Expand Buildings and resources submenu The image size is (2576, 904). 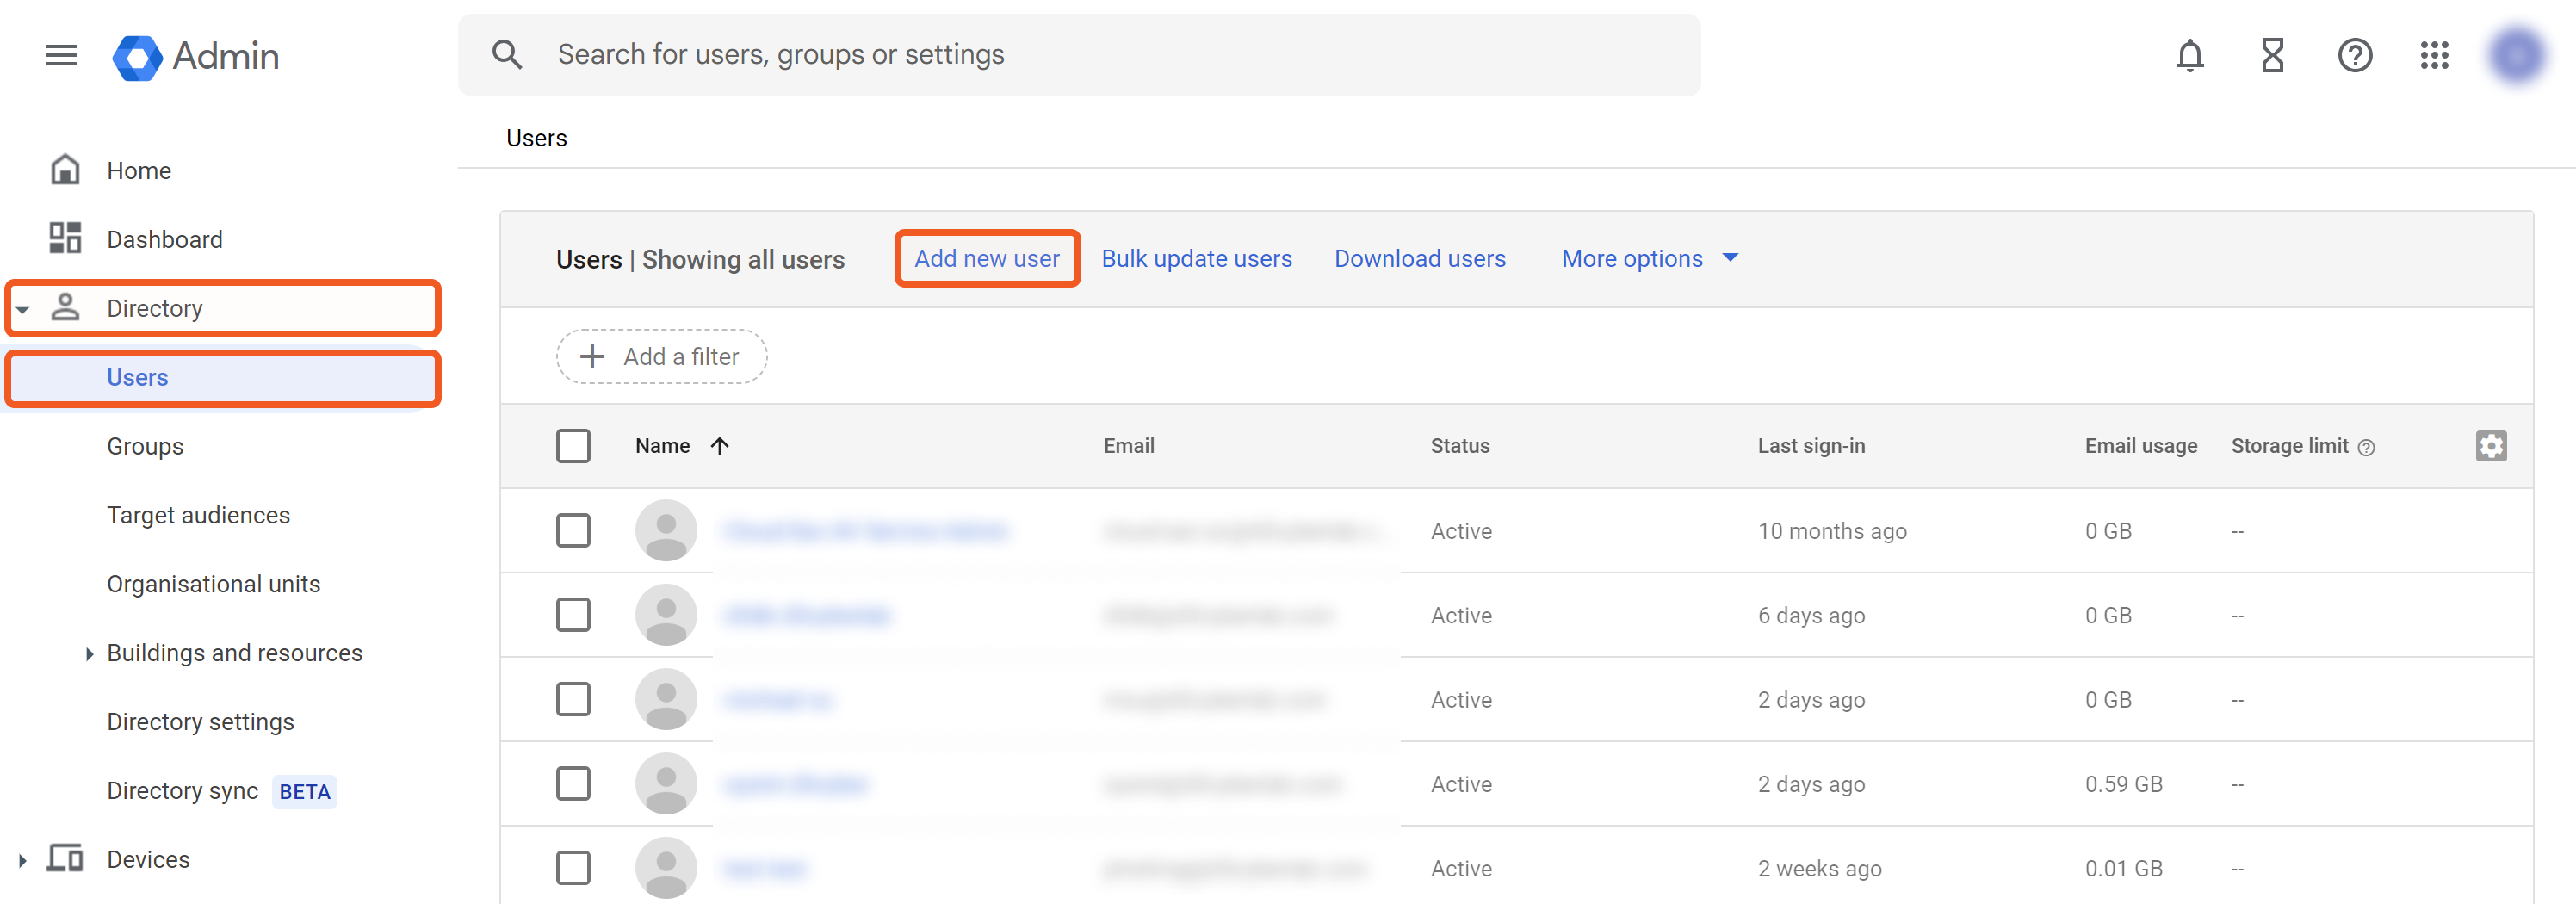[x=89, y=654]
